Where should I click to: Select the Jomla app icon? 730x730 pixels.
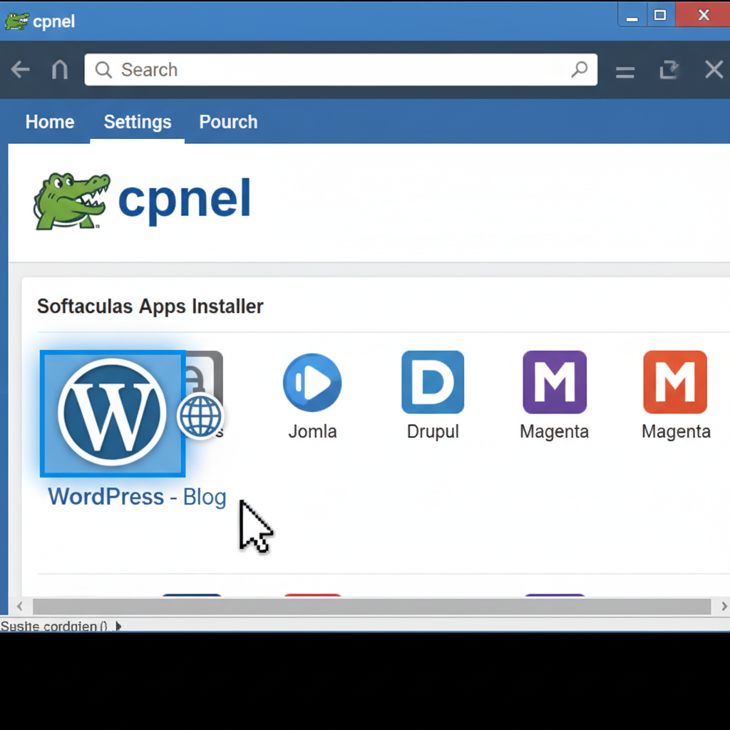312,383
